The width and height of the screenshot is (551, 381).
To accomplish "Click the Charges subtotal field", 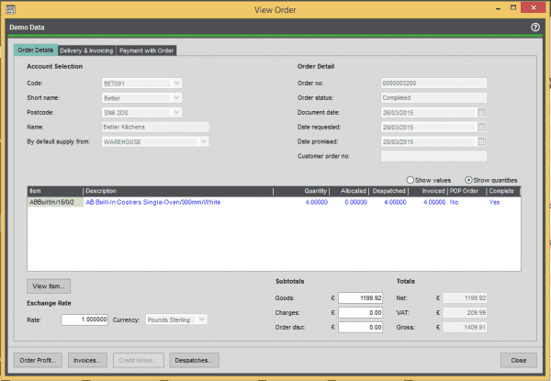I will pyautogui.click(x=360, y=312).
